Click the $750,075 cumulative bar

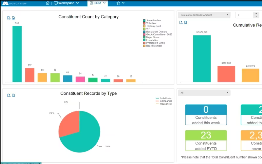point(251,75)
